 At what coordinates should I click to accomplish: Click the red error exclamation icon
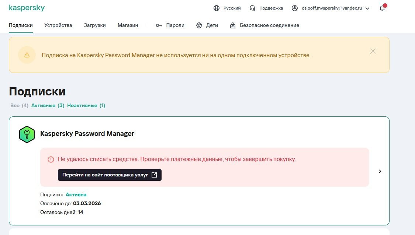51,159
